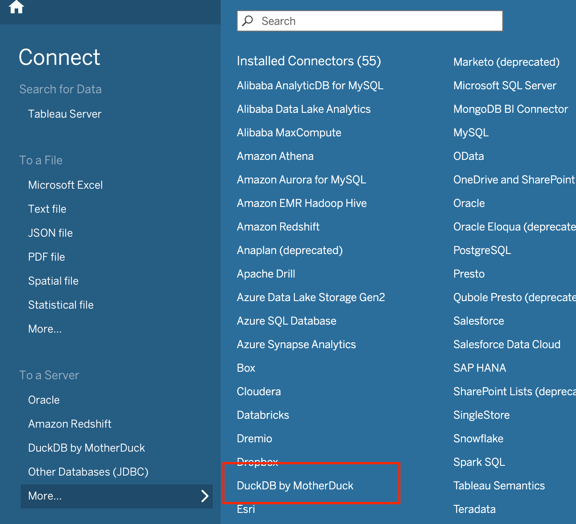
Task: Select Qubole Presto connector
Action: click(515, 298)
